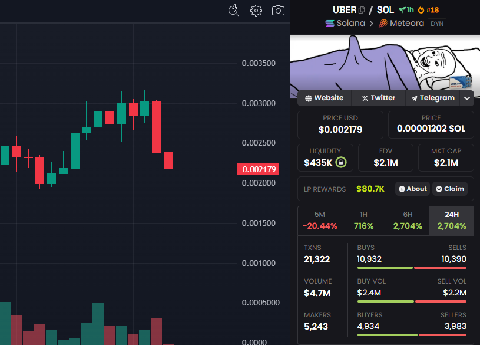This screenshot has height=345, width=480.
Task: Open quick trade lightning icon
Action: click(234, 11)
